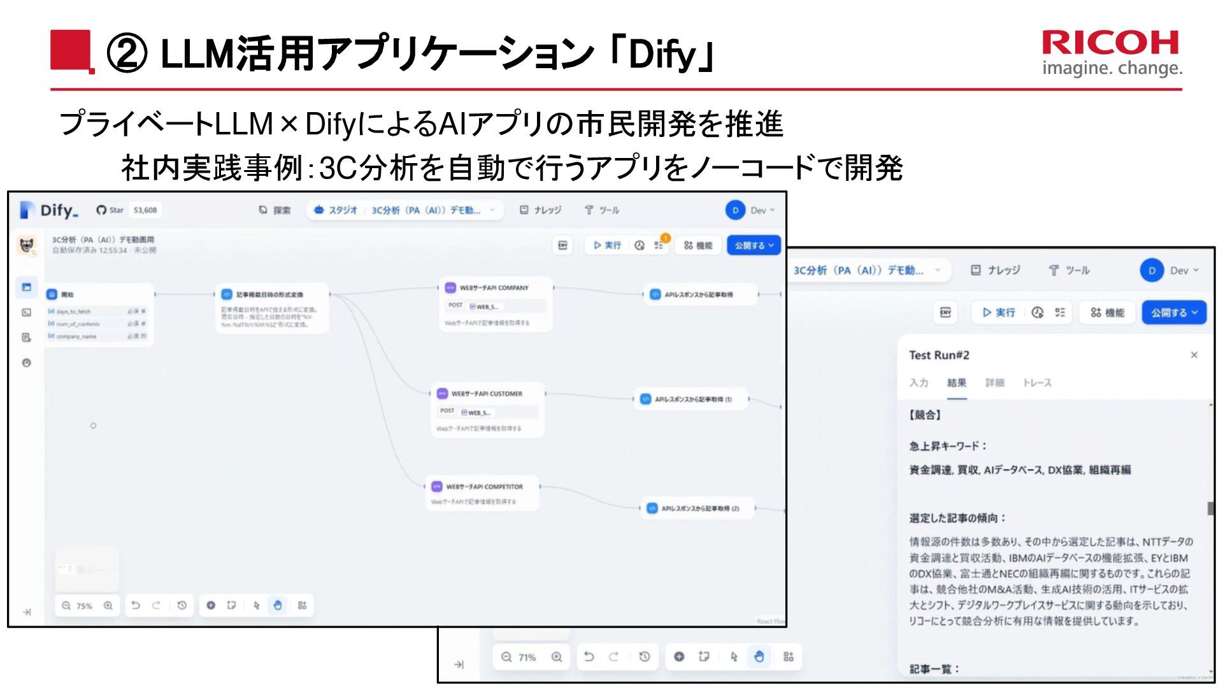Select WEBサーチAPI CUSTOMER node
Image resolution: width=1223 pixels, height=688 pixels.
tap(488, 410)
